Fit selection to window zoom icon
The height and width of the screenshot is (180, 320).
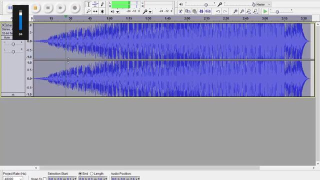click(x=249, y=11)
